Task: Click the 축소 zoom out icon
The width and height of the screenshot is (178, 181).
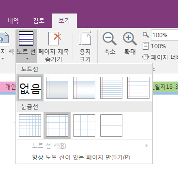Action: coord(109,39)
